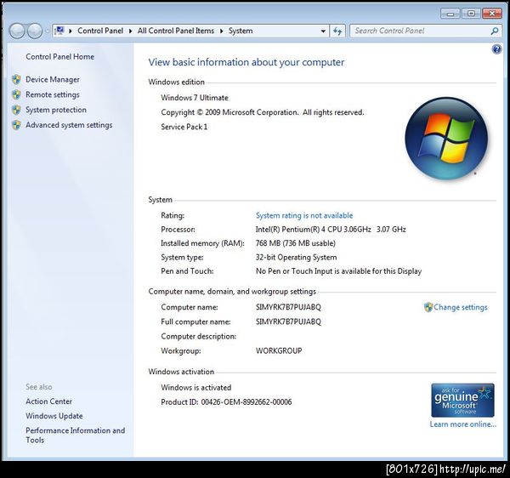The width and height of the screenshot is (510, 478).
Task: Click Learn more online link
Action: click(463, 424)
